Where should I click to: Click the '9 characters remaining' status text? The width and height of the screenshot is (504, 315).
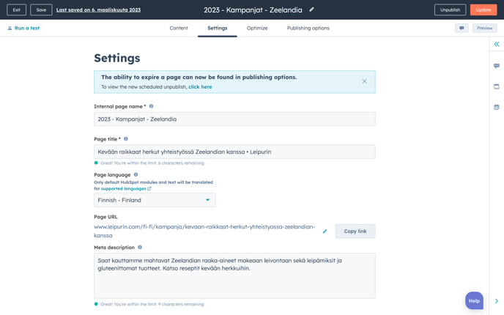[181, 304]
